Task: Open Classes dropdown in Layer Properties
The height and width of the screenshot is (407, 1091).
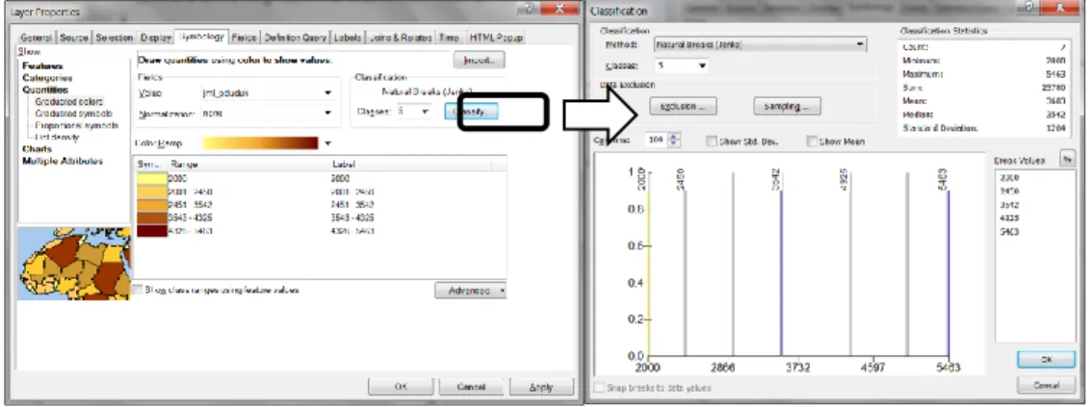Action: [x=425, y=112]
